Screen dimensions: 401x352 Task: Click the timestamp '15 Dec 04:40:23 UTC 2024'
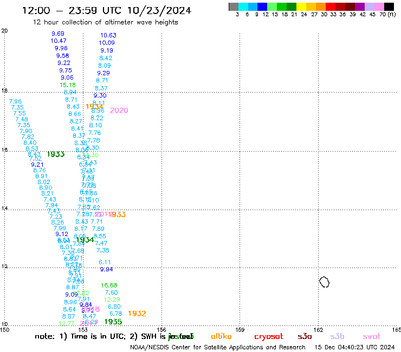click(354, 347)
